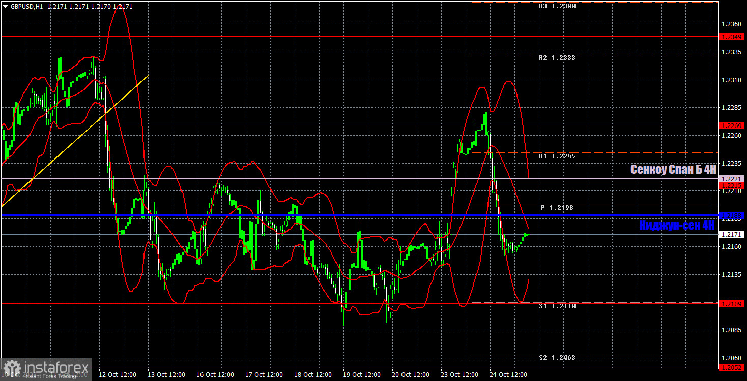Screen dimensions: 747x381
Task: Click the red 1.2349 price tag
Action: coord(732,37)
